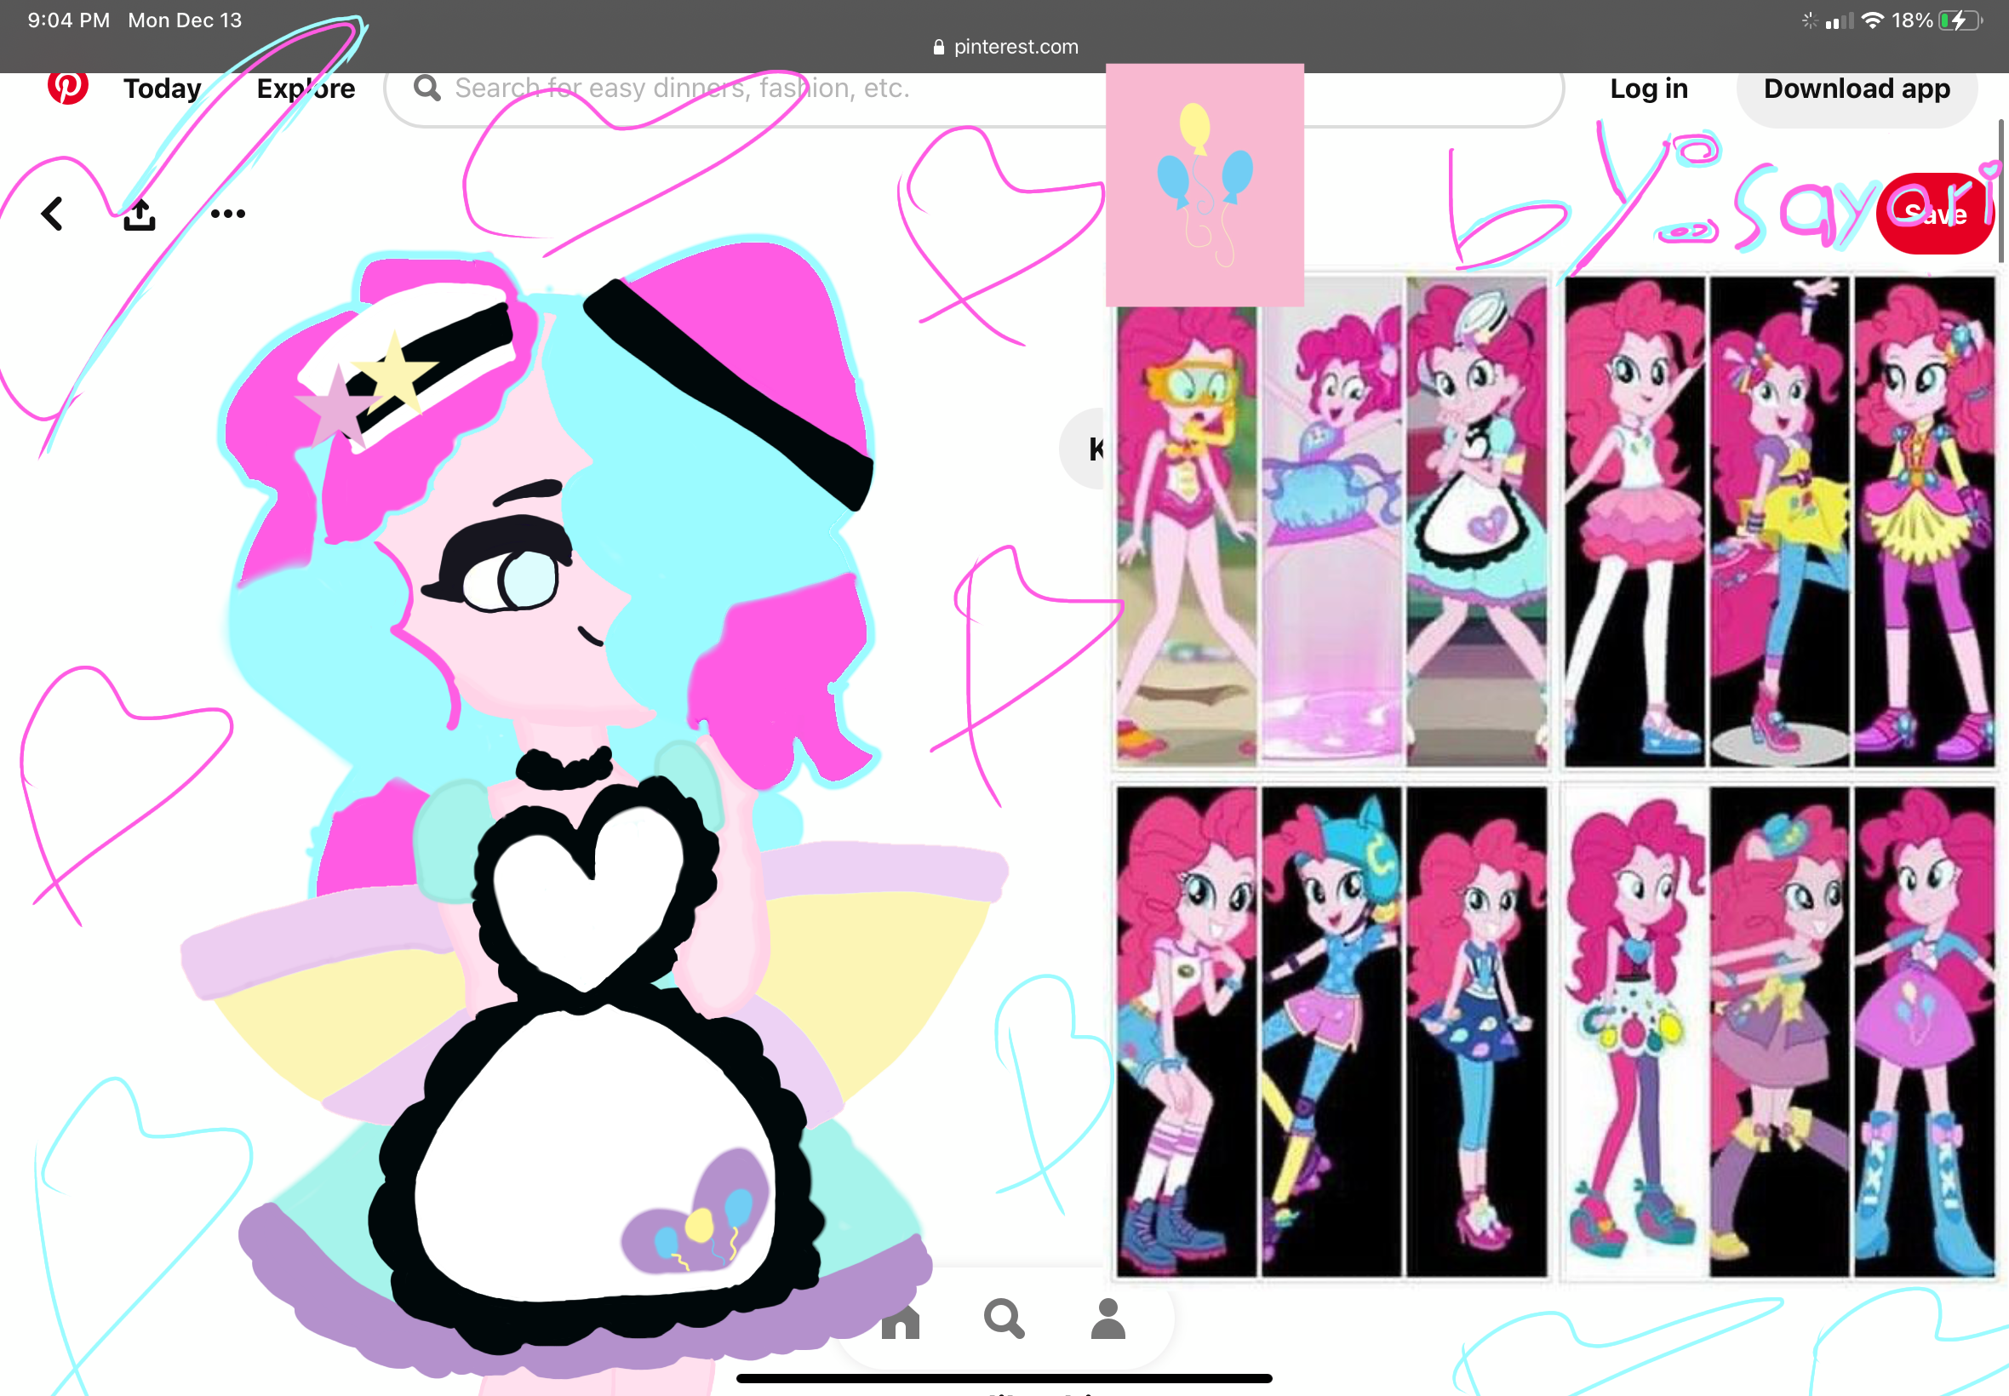The width and height of the screenshot is (2009, 1396).
Task: Tap the share upload icon
Action: (x=140, y=215)
